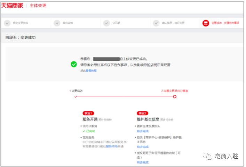Select the 提交变更资料 step tab
The width and height of the screenshot is (246, 167).
click(x=21, y=23)
